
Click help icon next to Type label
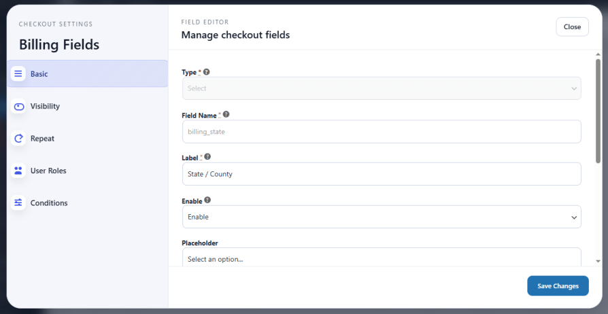tap(207, 71)
